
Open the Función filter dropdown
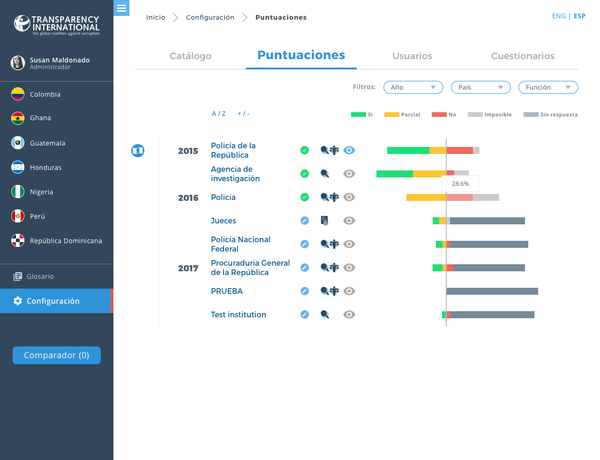[x=548, y=87]
